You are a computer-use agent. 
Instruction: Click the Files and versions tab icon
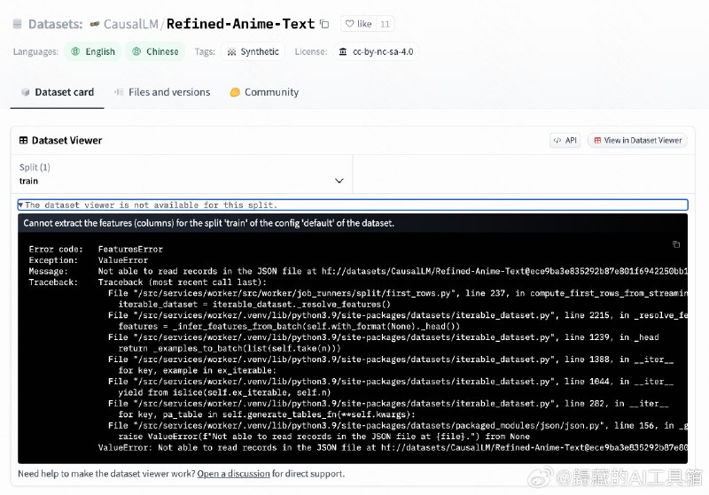point(119,92)
